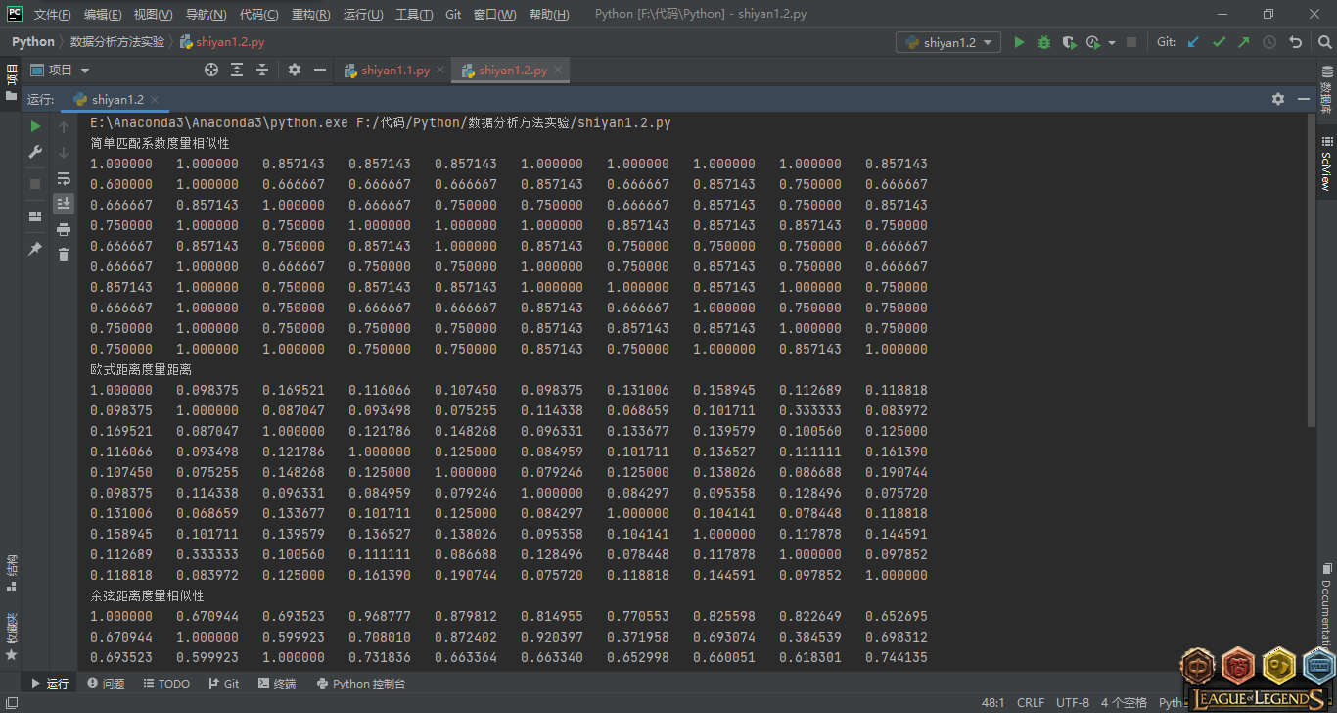Open Search Everywhere magnifier icon
The width and height of the screenshot is (1337, 713).
point(1321,42)
